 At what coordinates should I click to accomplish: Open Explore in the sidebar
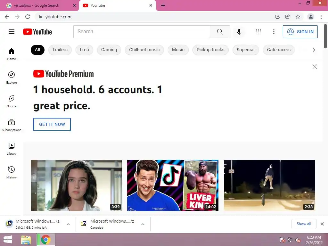[12, 78]
